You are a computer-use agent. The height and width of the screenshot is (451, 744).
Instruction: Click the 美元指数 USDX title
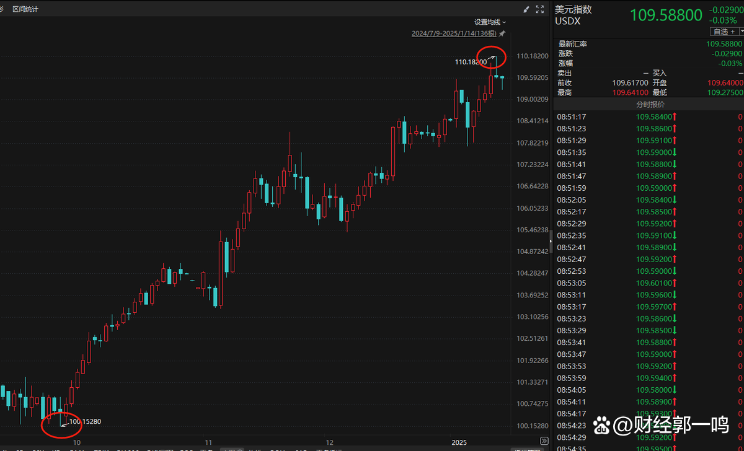coord(573,15)
